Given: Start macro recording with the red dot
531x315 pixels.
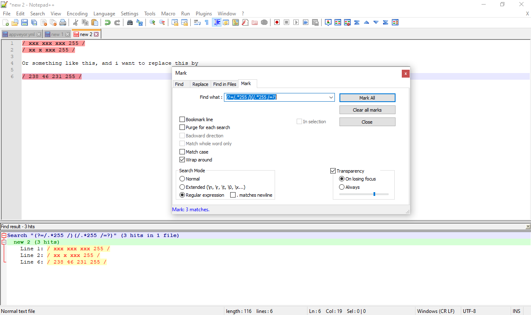Looking at the screenshot, I should (277, 22).
